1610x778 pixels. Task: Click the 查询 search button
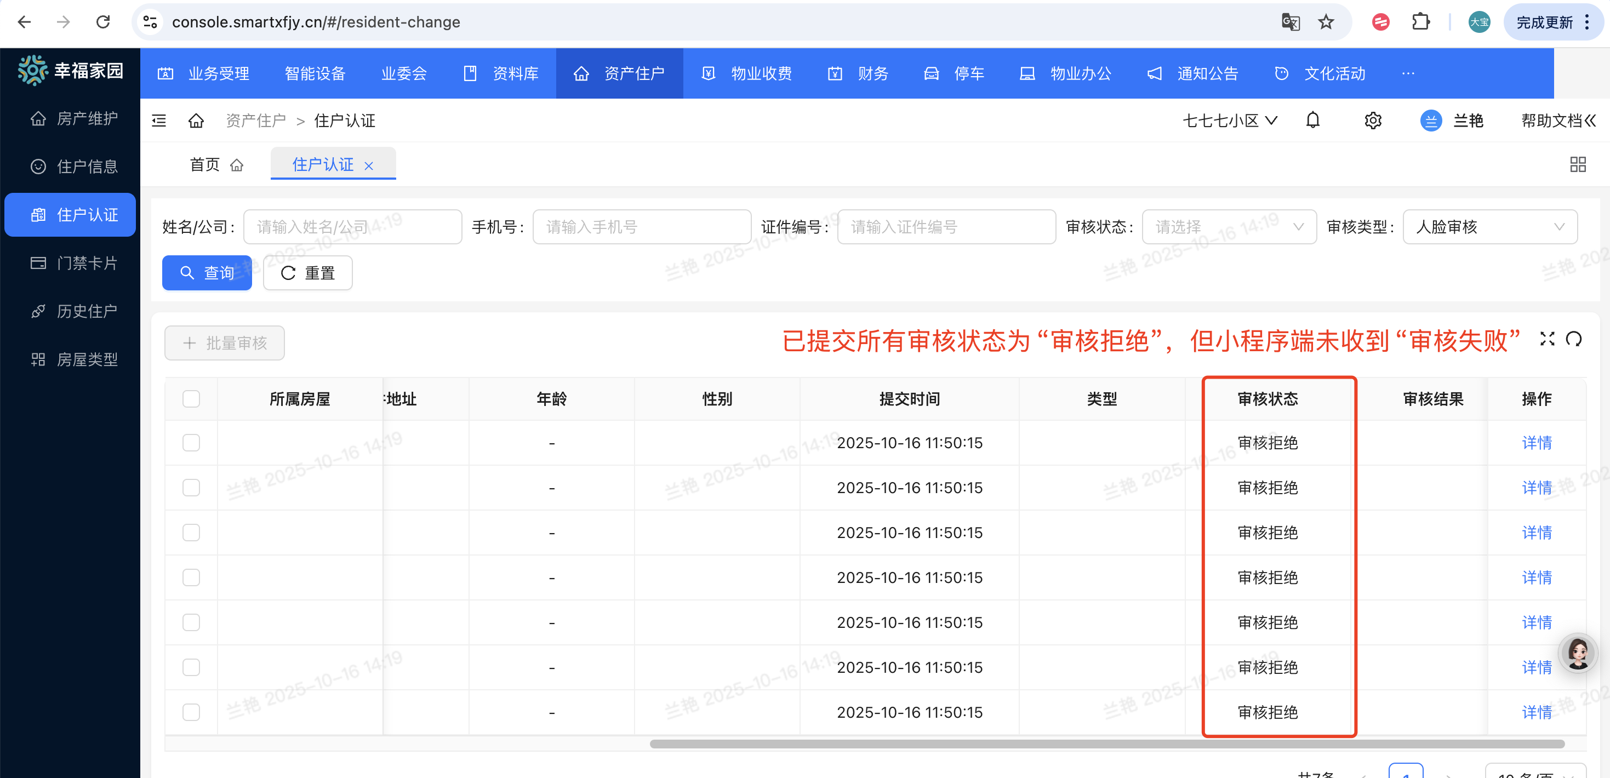click(x=207, y=272)
